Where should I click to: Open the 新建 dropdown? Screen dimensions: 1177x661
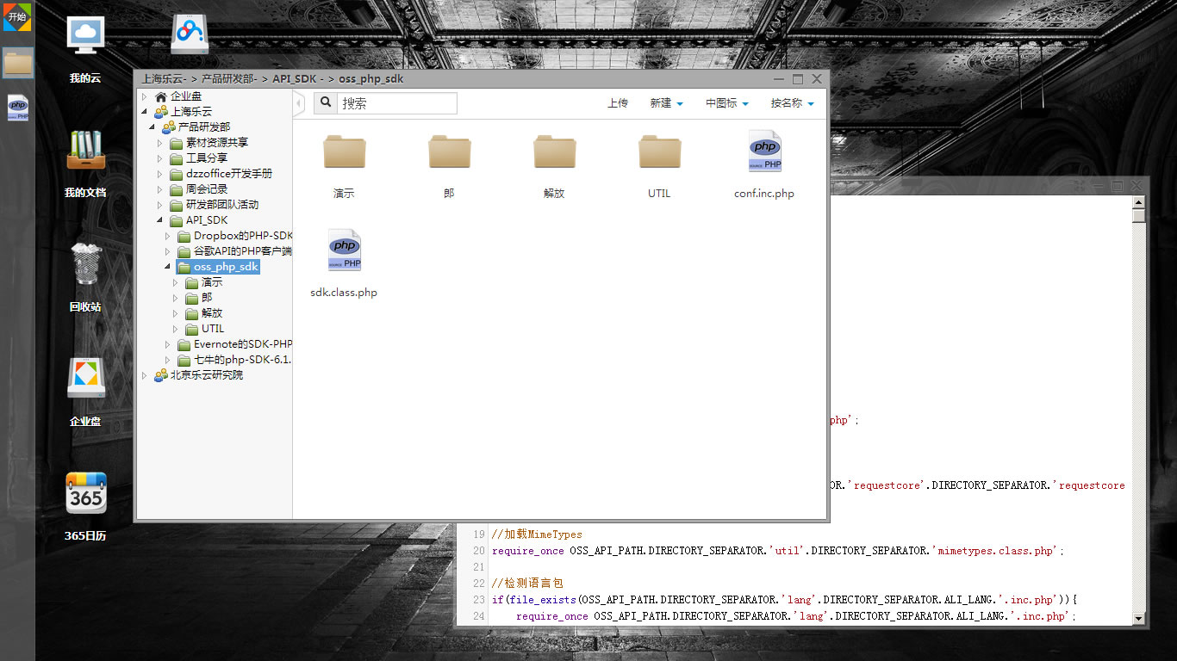[666, 103]
